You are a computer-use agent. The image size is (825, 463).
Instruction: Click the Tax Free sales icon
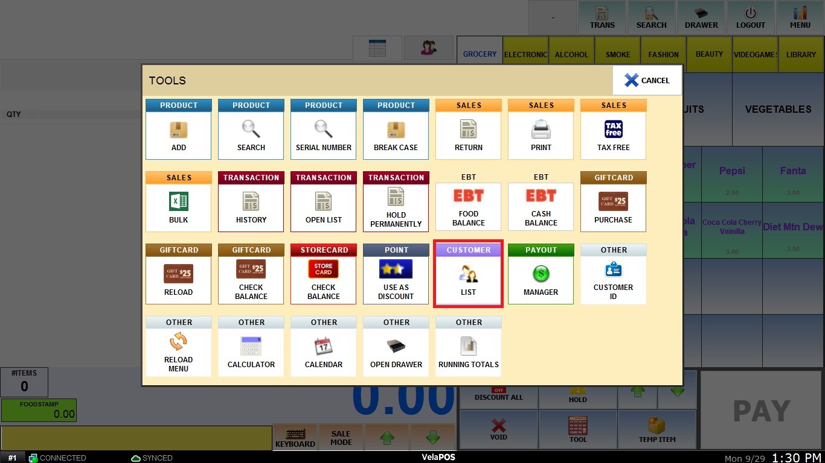coord(613,135)
